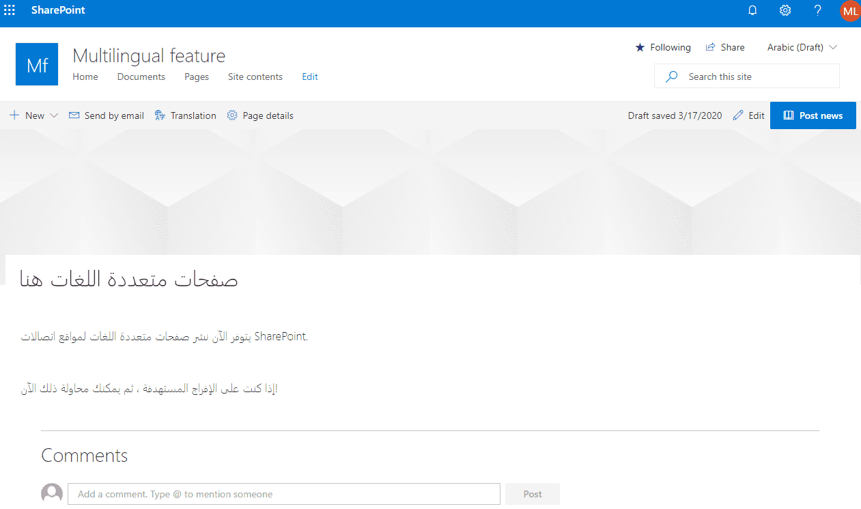This screenshot has width=861, height=509.
Task: Click the Following star icon
Action: (640, 47)
